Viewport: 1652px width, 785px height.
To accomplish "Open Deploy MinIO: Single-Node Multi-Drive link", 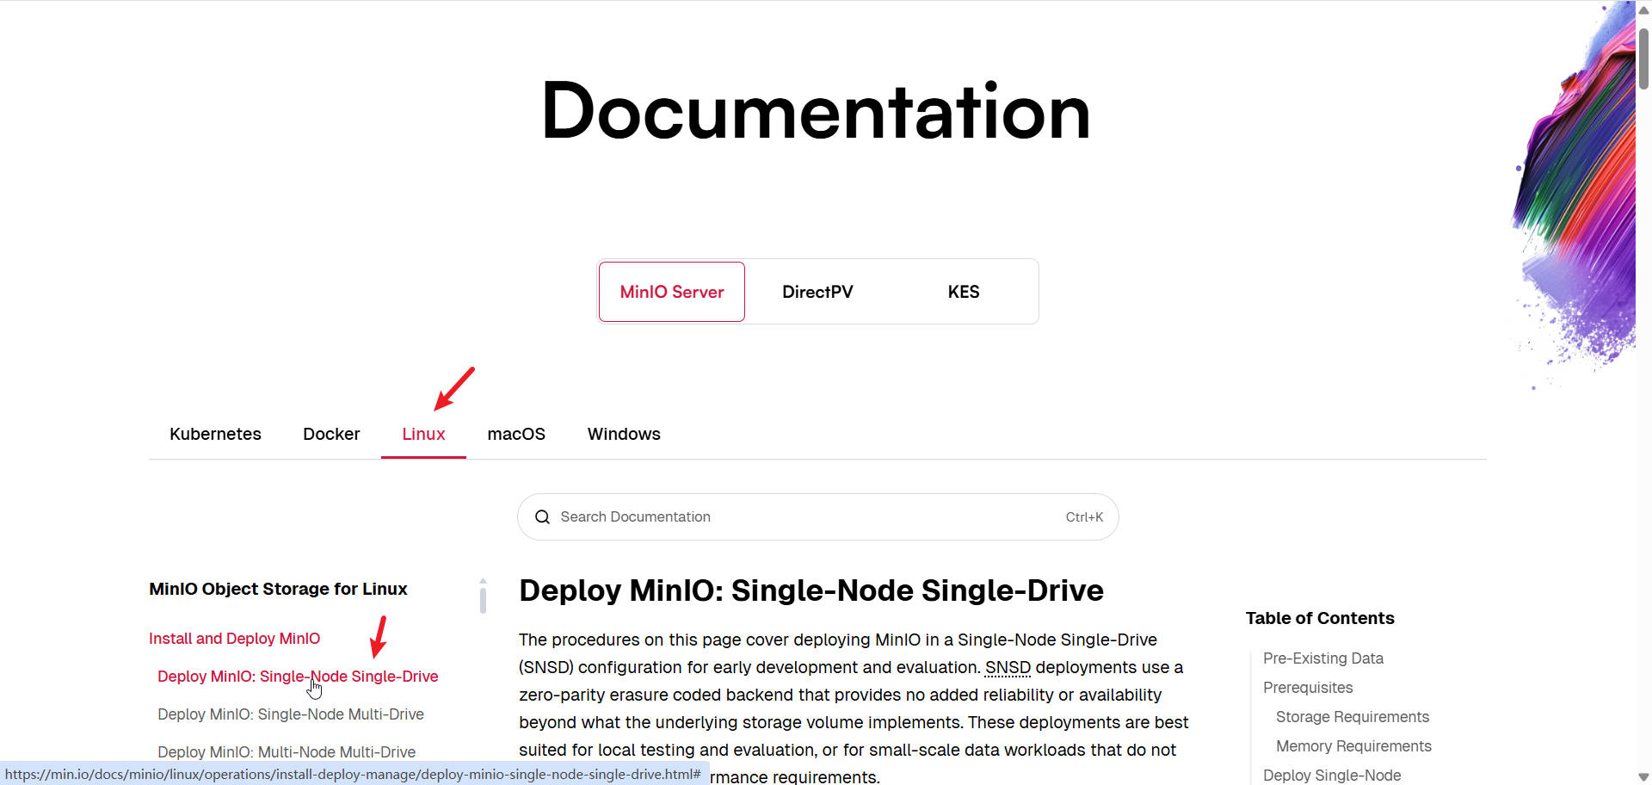I will pos(291,714).
